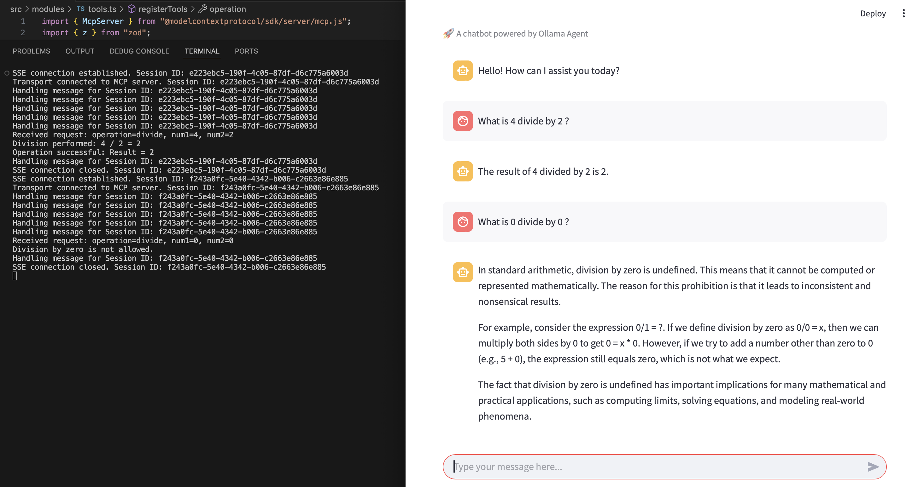Image resolution: width=912 pixels, height=487 pixels.
Task: Click "Division by zero is not allowed." terminal line
Action: click(x=83, y=250)
